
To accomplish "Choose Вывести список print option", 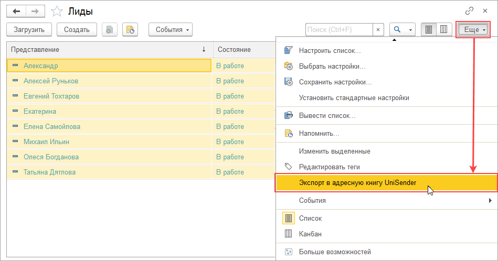I will click(x=327, y=115).
